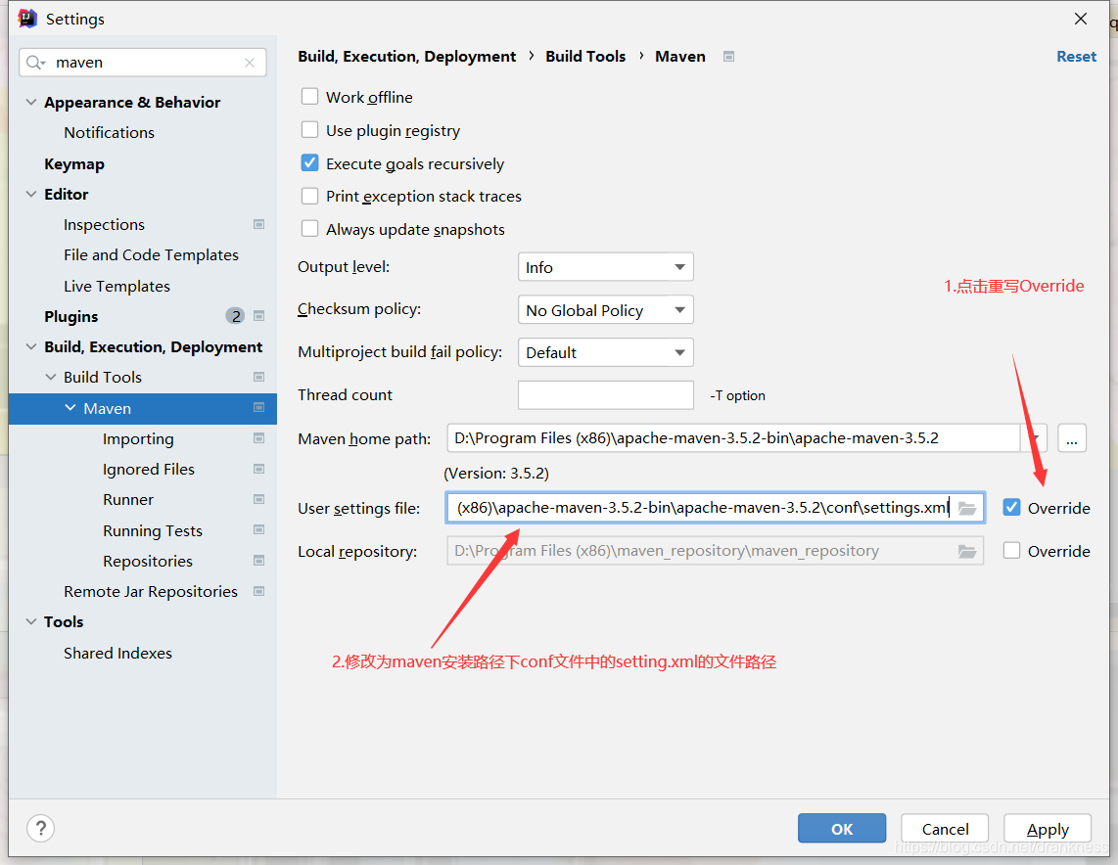The width and height of the screenshot is (1118, 865).
Task: Click the search magnifier icon in settings
Action: coord(35,63)
